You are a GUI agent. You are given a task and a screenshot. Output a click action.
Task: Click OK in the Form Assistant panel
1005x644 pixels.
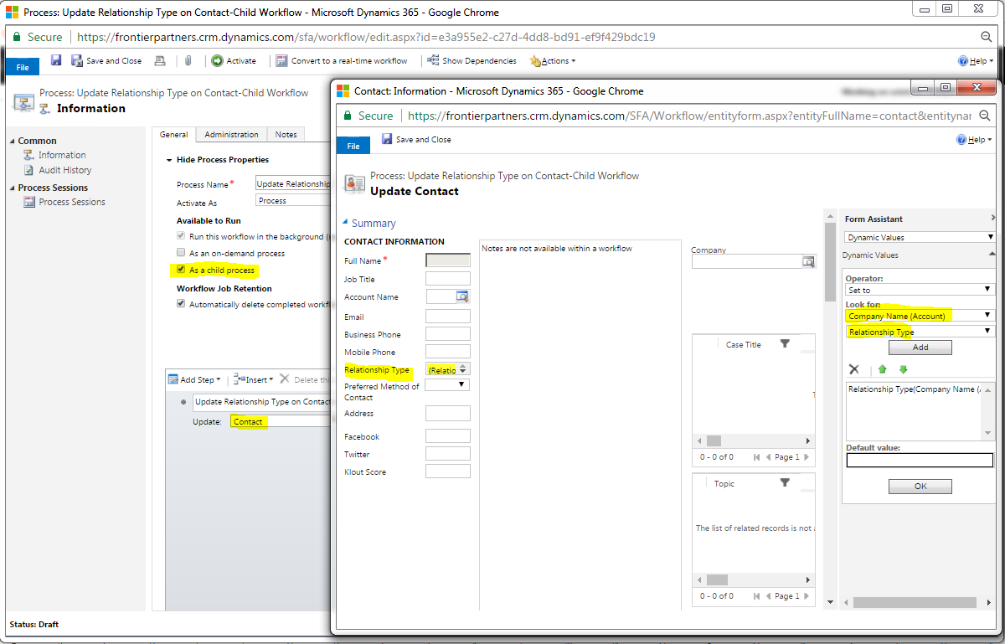[x=919, y=486]
